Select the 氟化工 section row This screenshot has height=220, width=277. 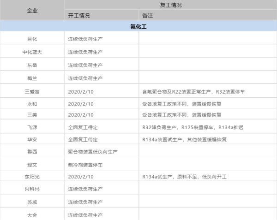coord(138,26)
